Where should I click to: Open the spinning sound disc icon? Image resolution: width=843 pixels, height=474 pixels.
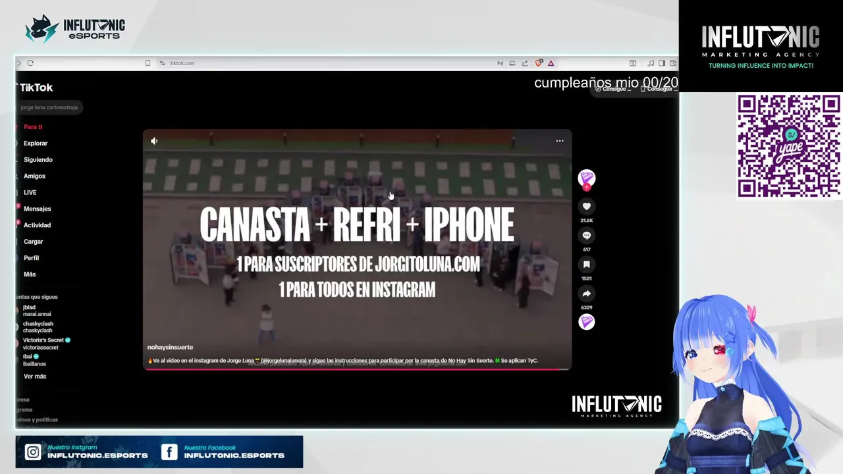coord(586,322)
